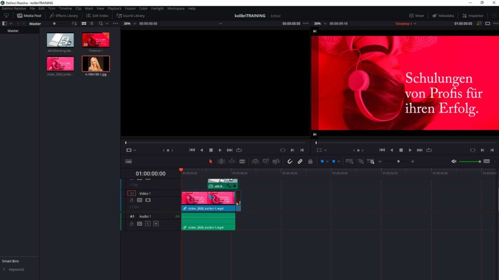This screenshot has height=280, width=499.
Task: Switch media pool to thumbnail view
Action: (84, 23)
